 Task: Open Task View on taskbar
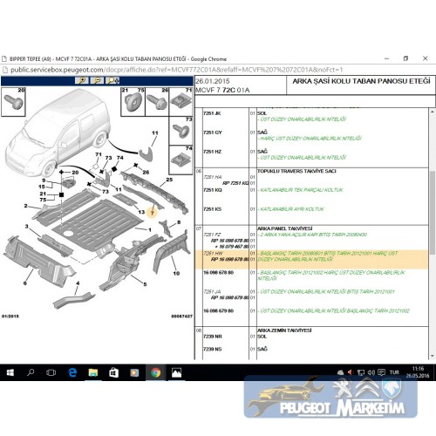coord(51,372)
